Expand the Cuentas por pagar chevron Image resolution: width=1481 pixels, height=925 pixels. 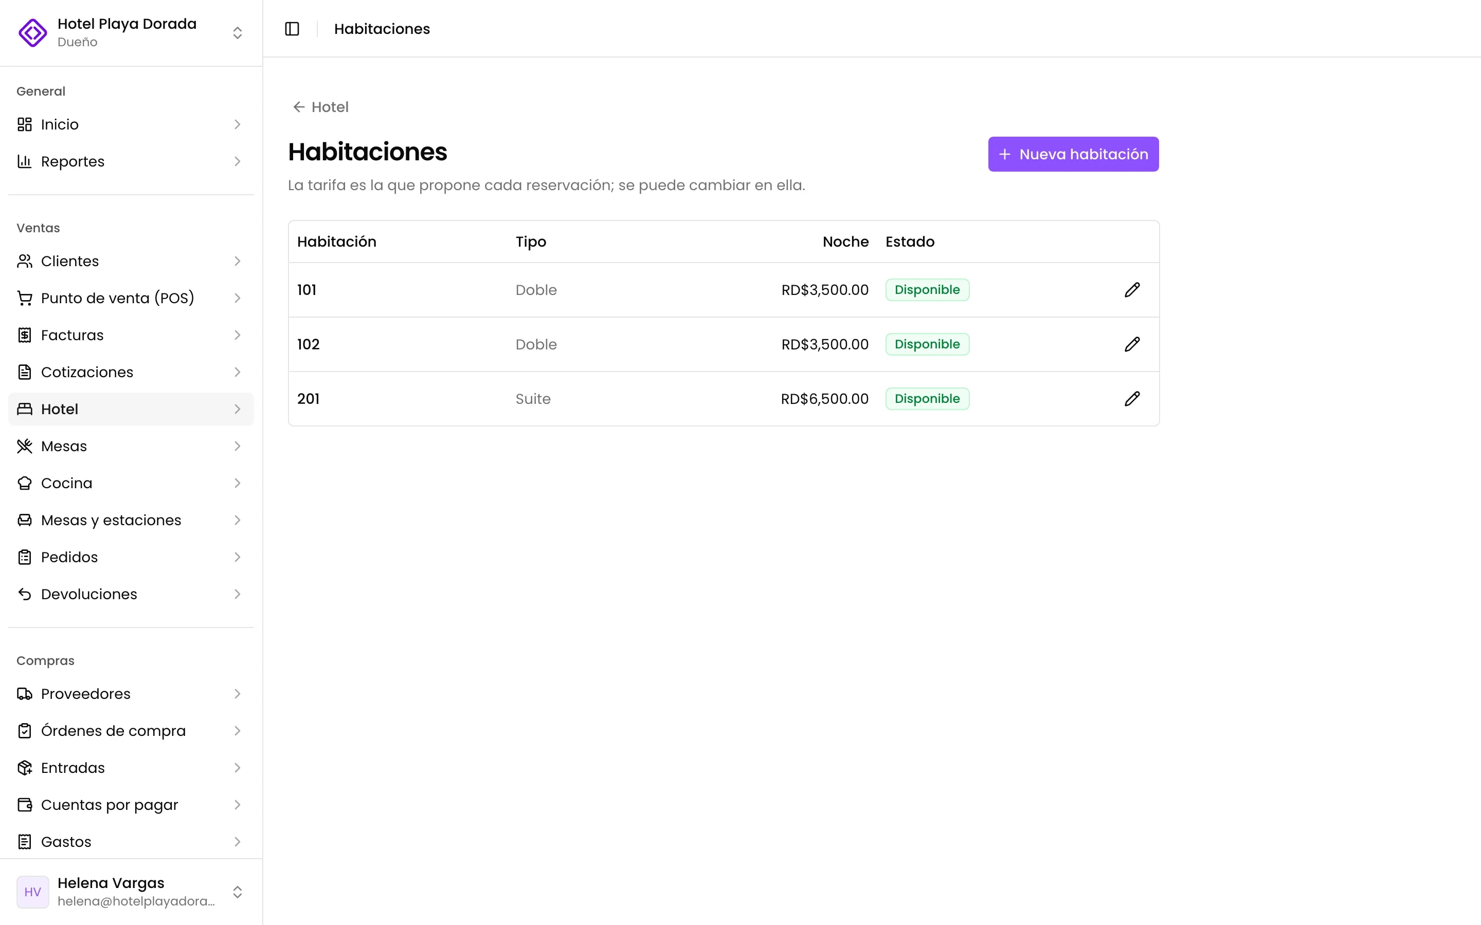point(238,805)
